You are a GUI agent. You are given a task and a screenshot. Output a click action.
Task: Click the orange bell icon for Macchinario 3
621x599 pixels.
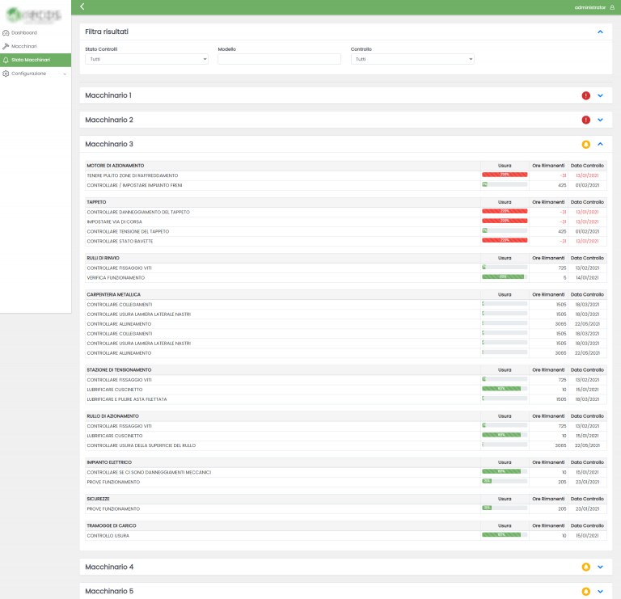tap(586, 144)
